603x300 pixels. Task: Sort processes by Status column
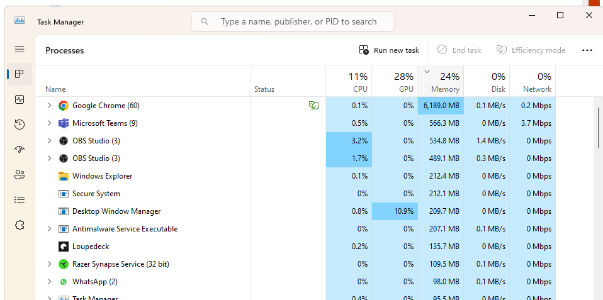point(288,81)
